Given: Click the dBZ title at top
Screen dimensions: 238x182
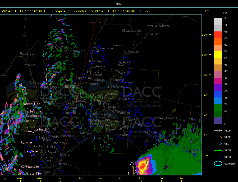Looking at the screenshot, I should point(119,4).
